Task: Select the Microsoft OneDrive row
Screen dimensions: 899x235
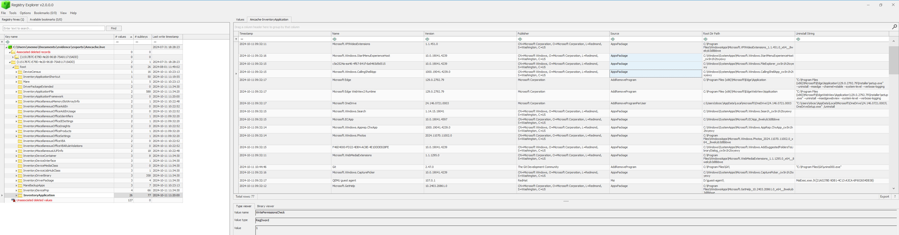Action: coord(564,105)
